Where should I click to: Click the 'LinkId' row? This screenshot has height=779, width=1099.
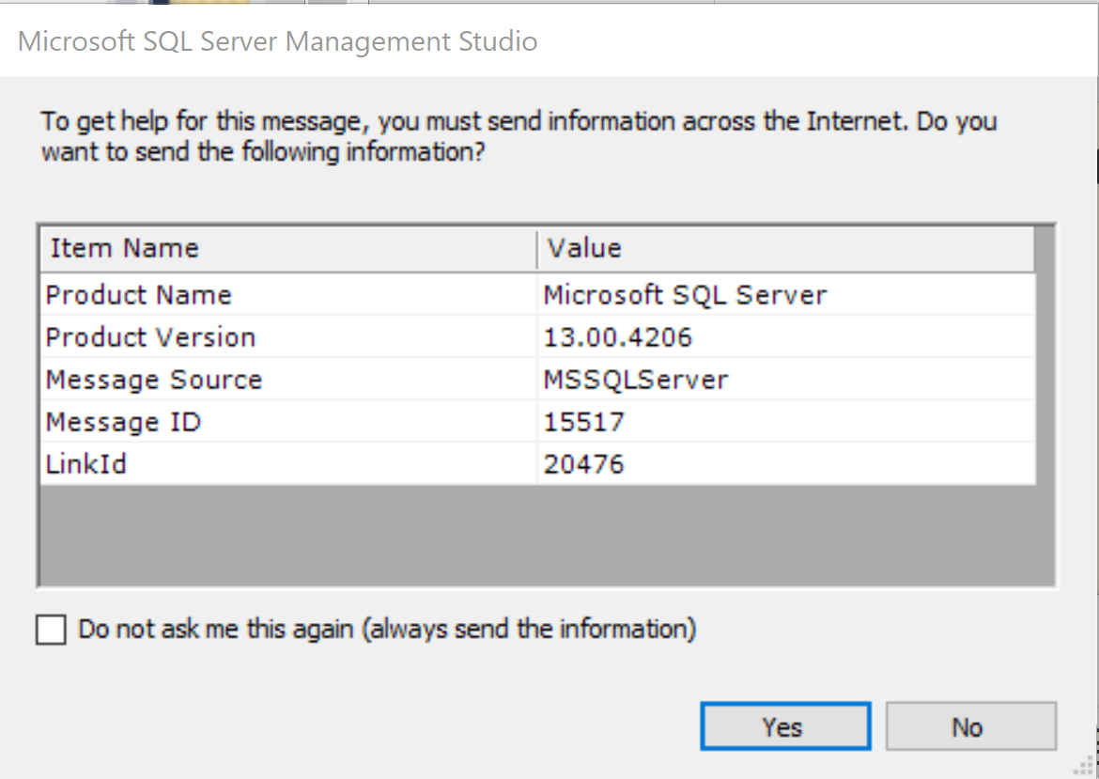(85, 462)
